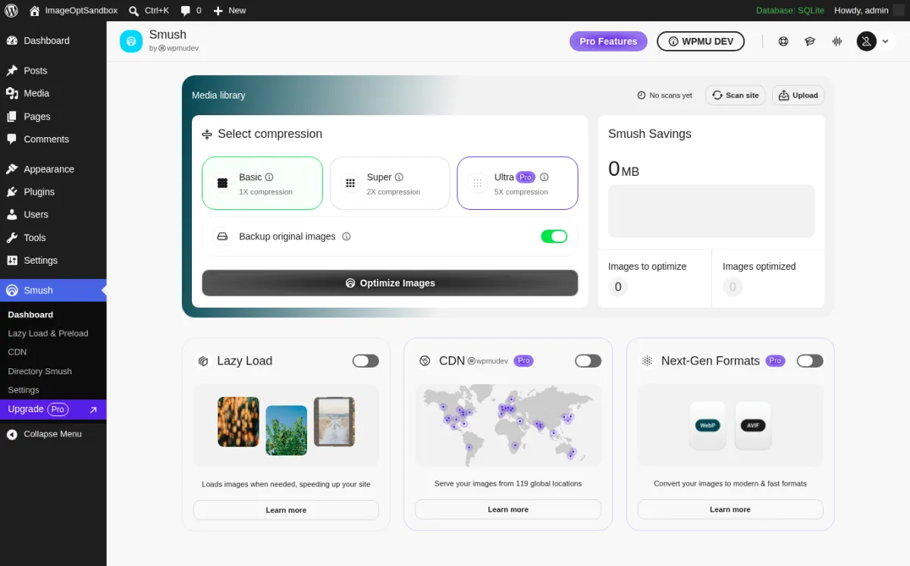Click Learn more under Next-Gen Formats
910x566 pixels.
[730, 509]
